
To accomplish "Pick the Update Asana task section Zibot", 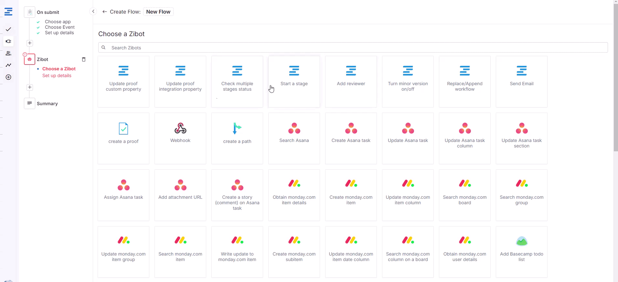I will tap(522, 138).
